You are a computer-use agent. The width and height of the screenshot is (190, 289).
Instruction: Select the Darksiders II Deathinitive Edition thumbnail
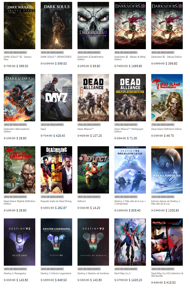(93, 25)
